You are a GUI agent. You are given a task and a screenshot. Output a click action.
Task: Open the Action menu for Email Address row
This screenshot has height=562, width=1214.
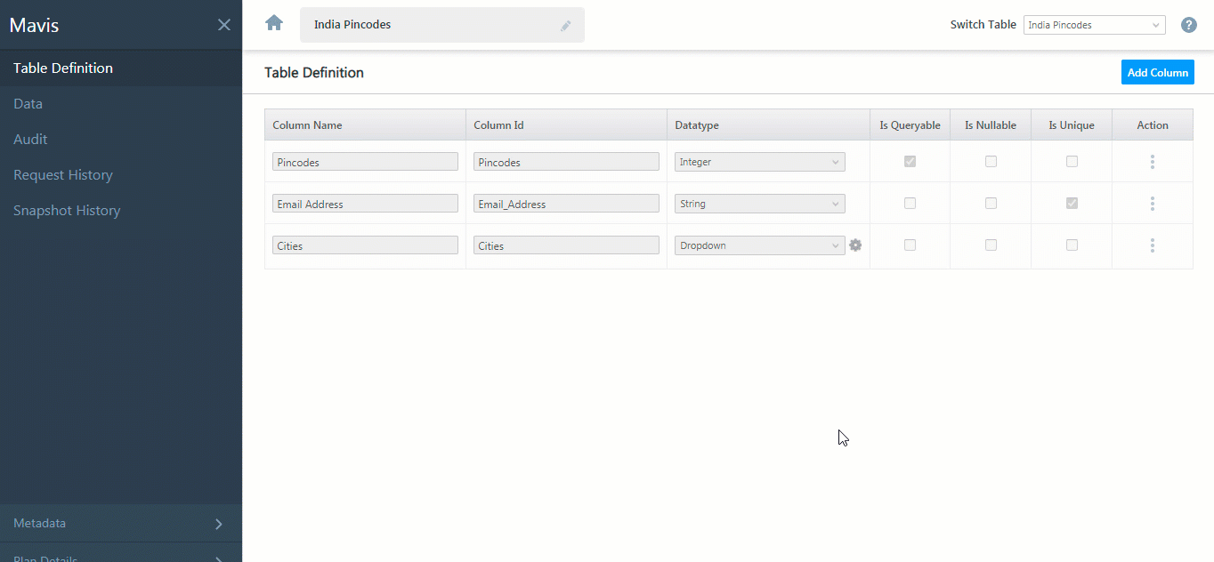tap(1152, 203)
